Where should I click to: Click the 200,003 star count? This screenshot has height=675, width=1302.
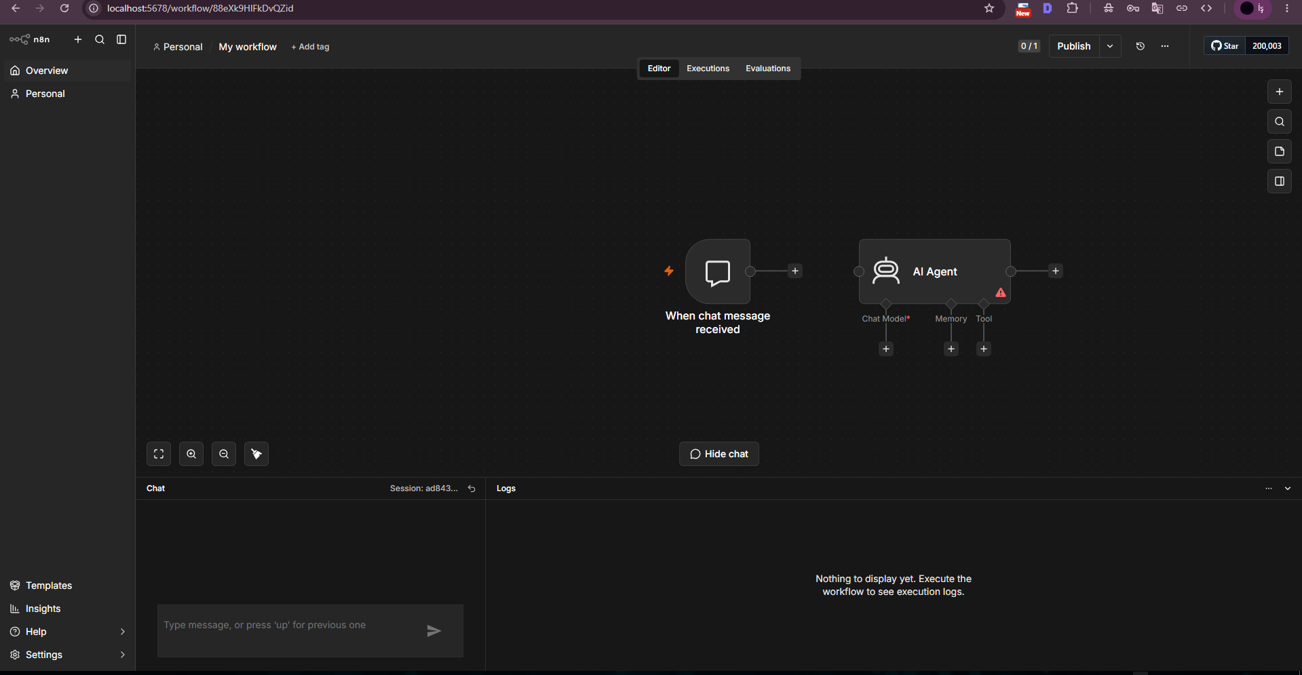click(1267, 46)
